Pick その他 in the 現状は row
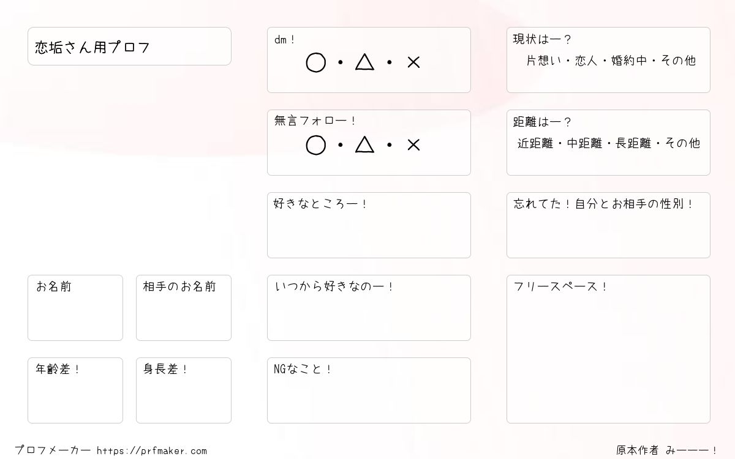The image size is (735, 459). pos(678,61)
